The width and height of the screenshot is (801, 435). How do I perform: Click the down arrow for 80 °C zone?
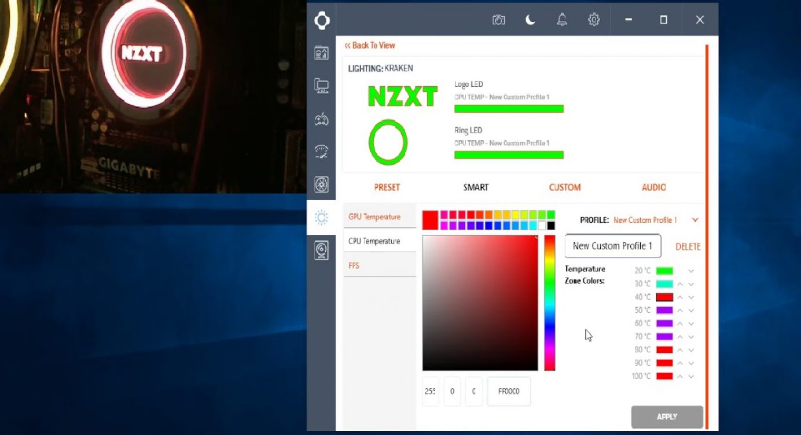(x=691, y=350)
